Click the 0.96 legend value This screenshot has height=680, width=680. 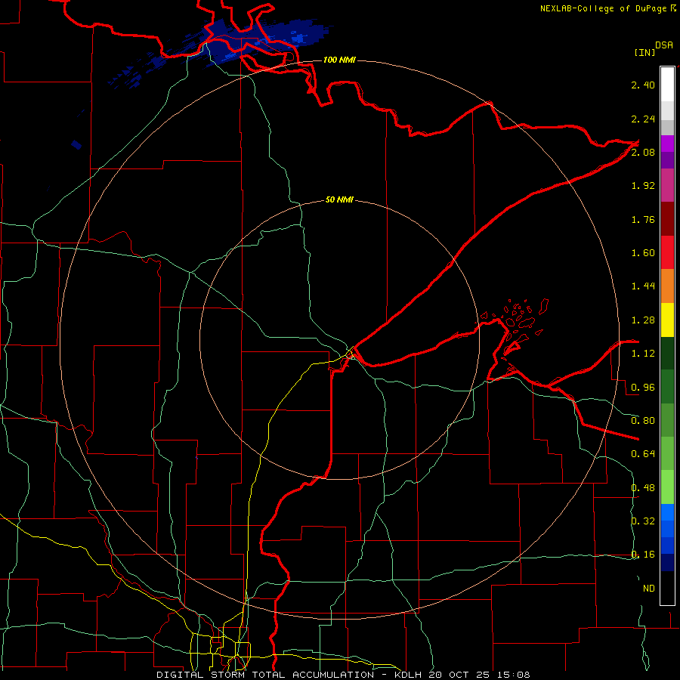click(x=643, y=388)
